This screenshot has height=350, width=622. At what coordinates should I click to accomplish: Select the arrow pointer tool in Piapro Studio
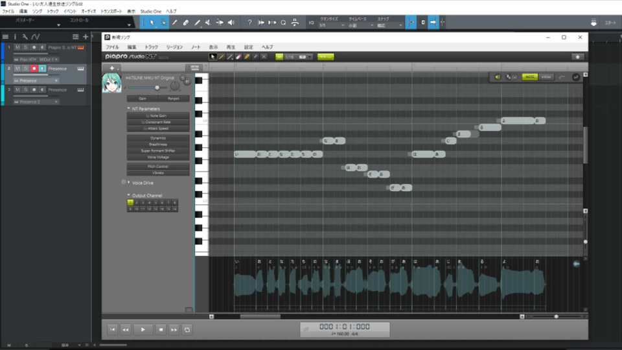(213, 57)
